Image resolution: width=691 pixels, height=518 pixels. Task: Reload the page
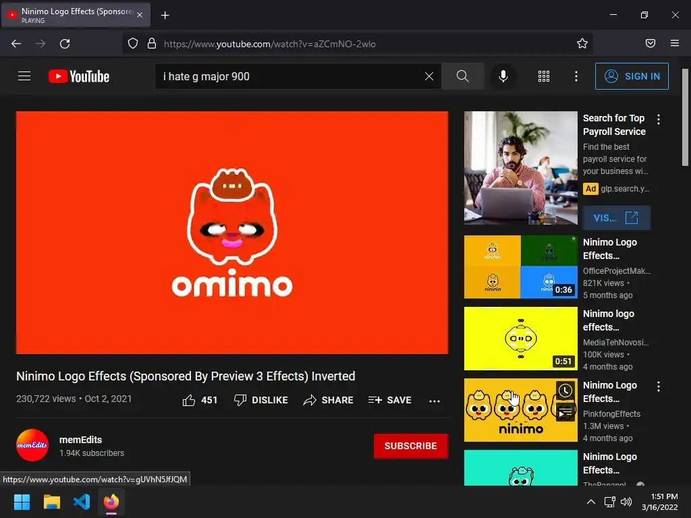pyautogui.click(x=65, y=44)
